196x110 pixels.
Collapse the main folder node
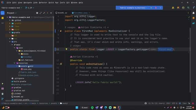click(x=12, y=45)
